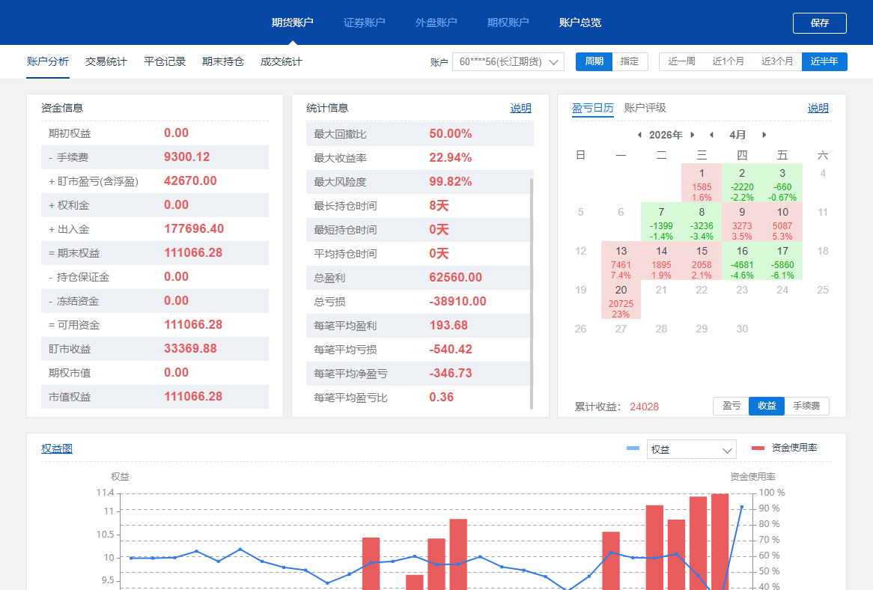Select calendar day 7 with -1399

661,222
